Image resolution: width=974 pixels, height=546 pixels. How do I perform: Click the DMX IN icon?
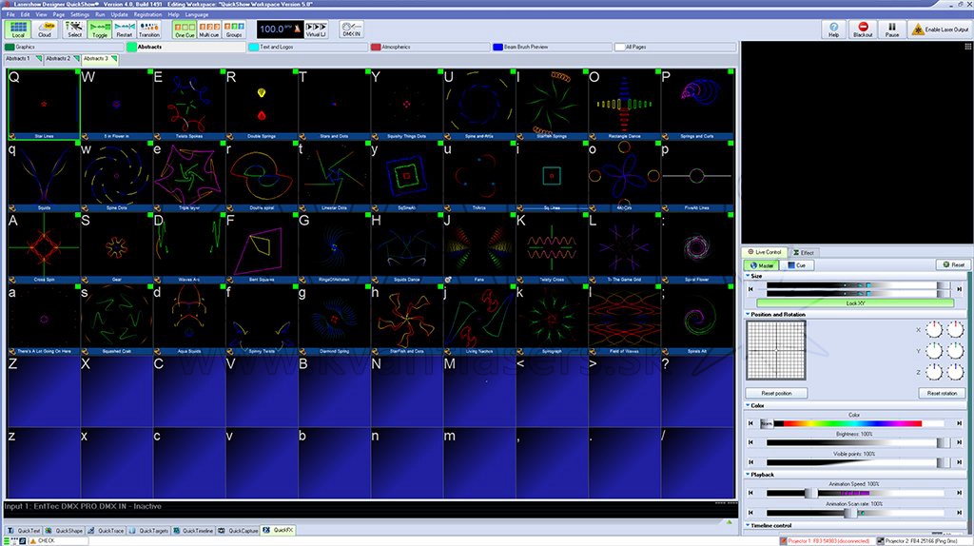(351, 29)
